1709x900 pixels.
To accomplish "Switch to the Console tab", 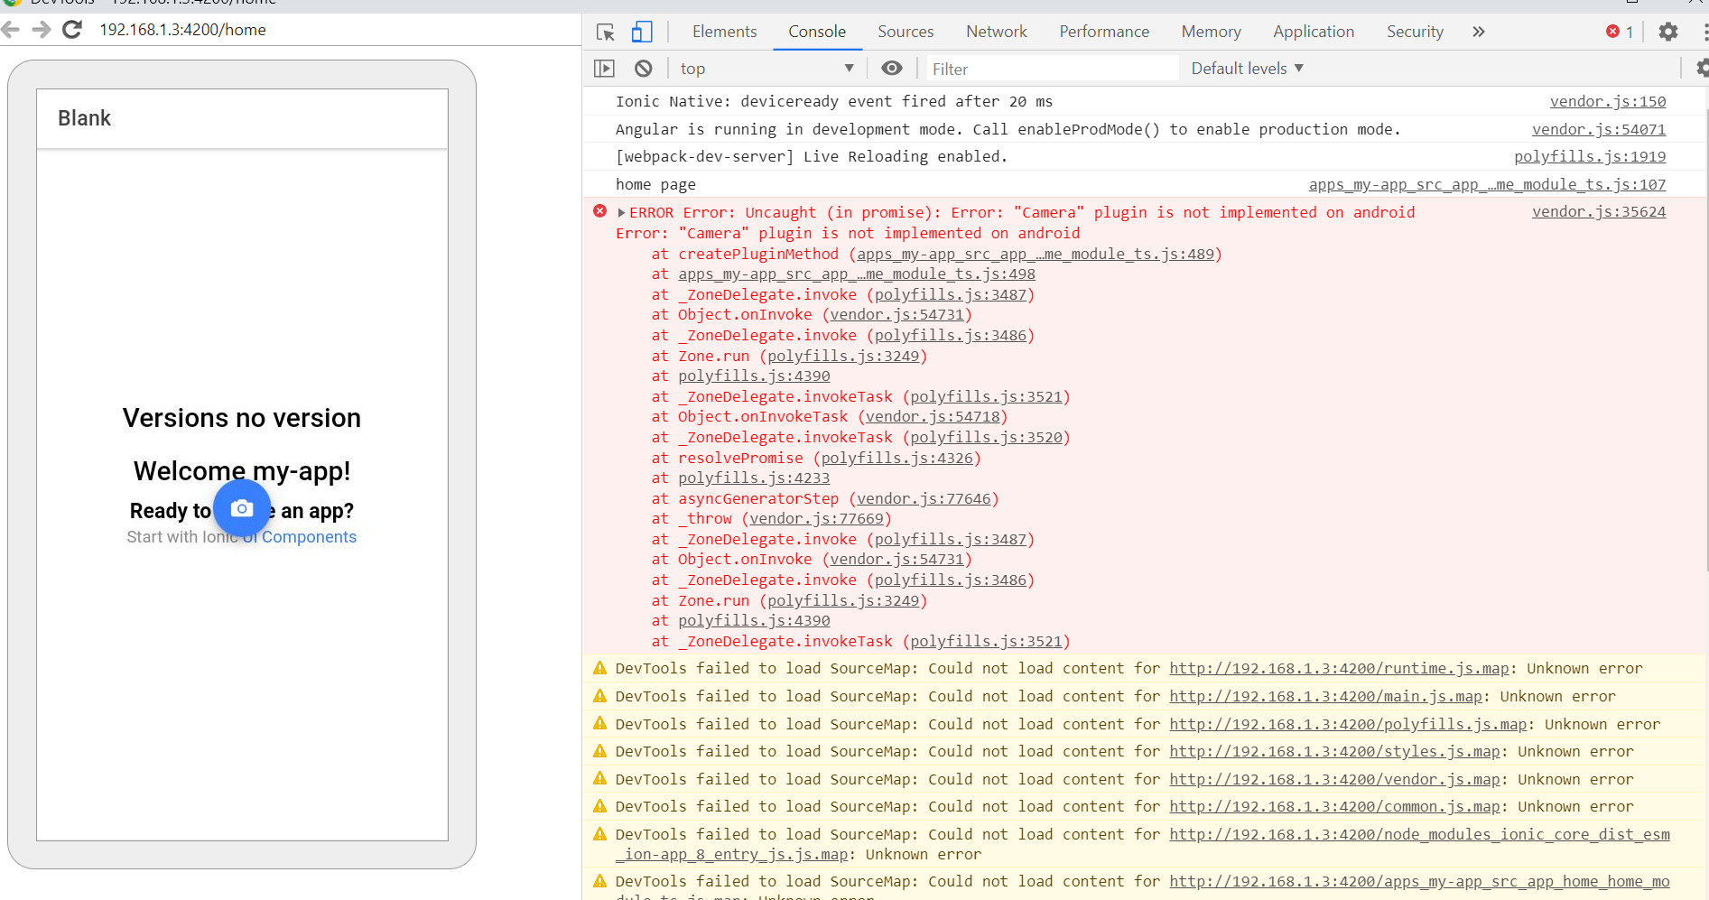I will pyautogui.click(x=817, y=32).
